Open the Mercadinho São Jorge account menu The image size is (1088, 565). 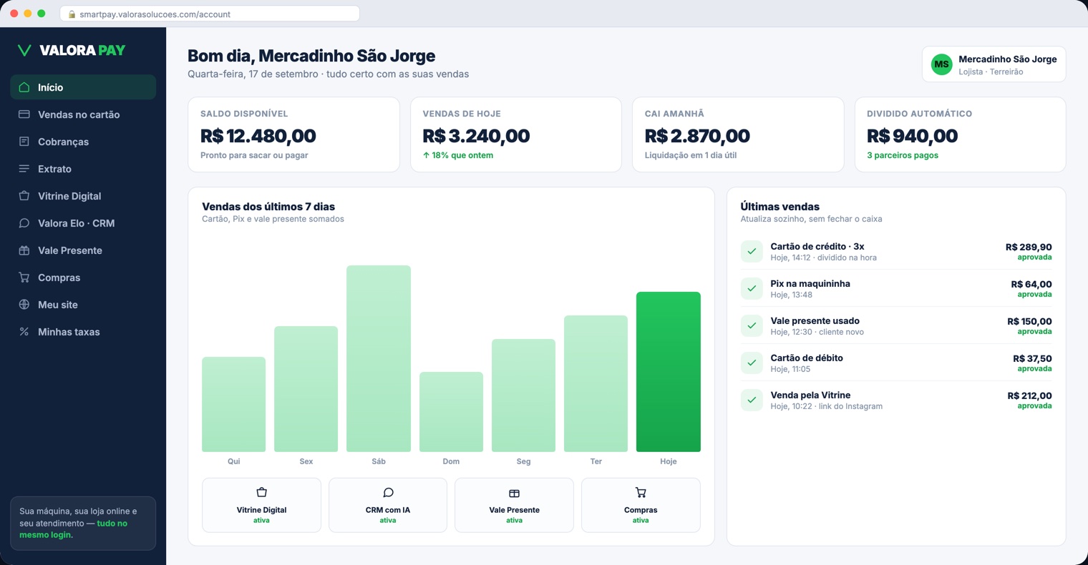[994, 64]
